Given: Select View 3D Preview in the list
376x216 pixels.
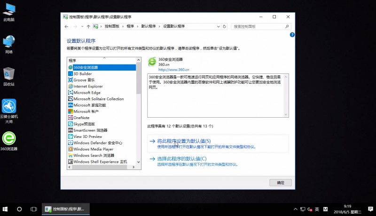Looking at the screenshot, I should (102, 136).
